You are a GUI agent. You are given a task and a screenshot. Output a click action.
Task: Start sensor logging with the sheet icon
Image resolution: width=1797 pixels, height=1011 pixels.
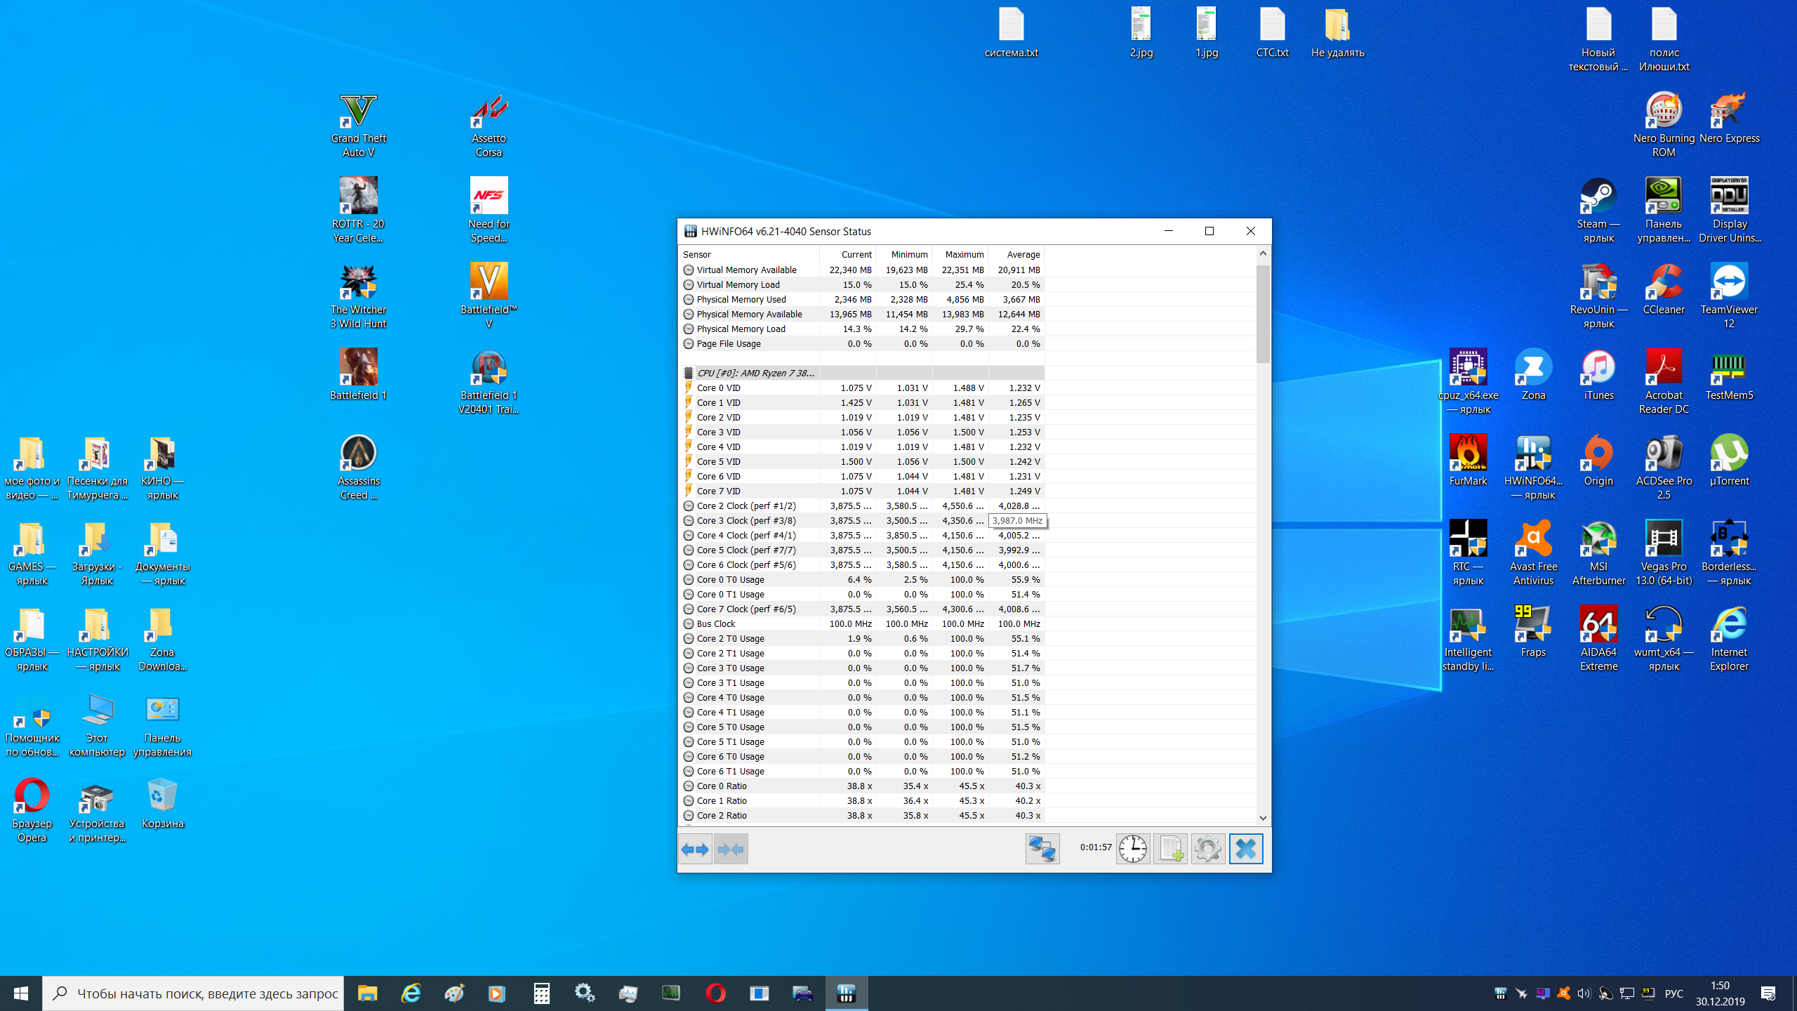tap(1170, 850)
